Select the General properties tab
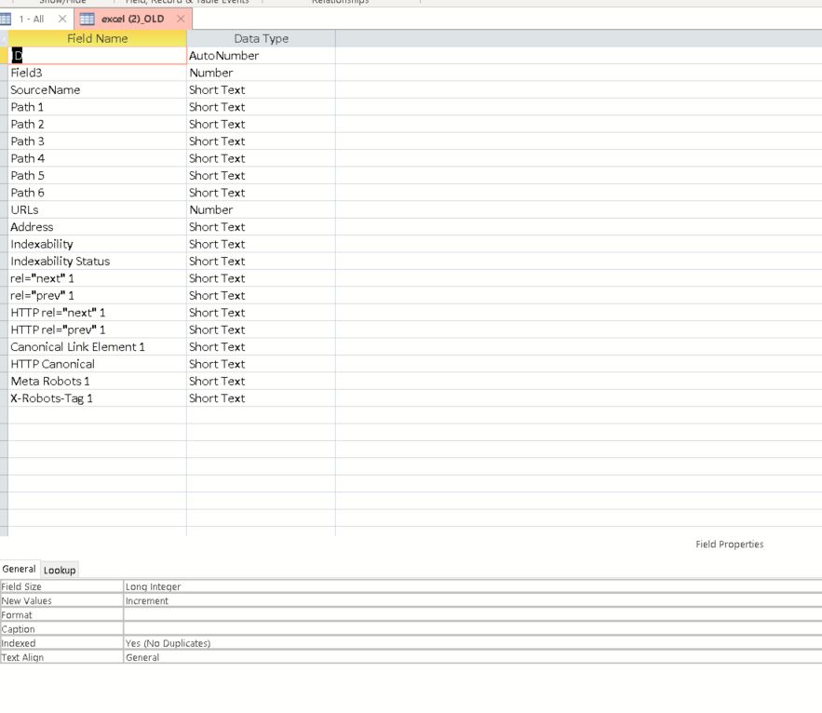The width and height of the screenshot is (822, 713). pos(19,569)
